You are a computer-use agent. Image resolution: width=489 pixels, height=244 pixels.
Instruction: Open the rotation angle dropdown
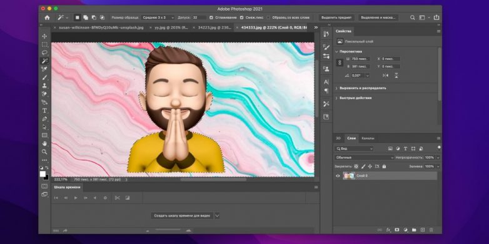367,76
